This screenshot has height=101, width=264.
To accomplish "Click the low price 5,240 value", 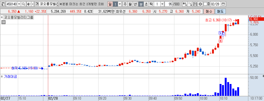I will [196, 11].
